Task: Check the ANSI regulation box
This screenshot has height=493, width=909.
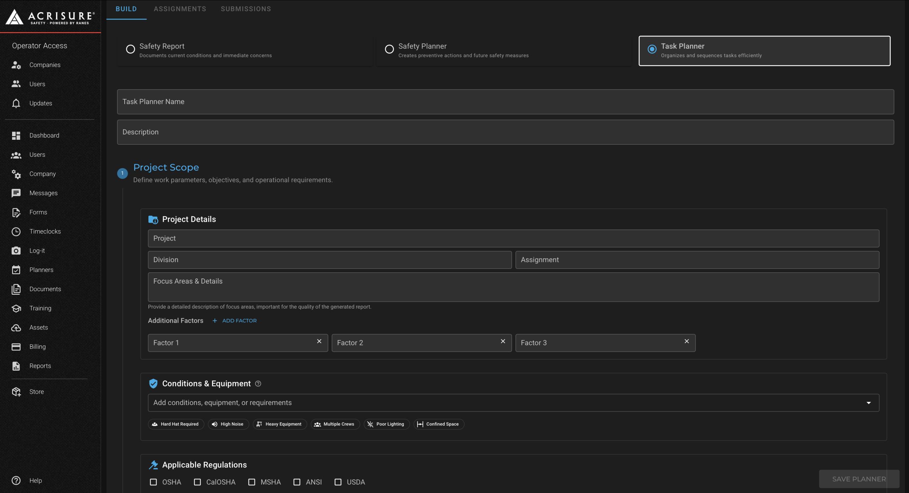Action: tap(297, 482)
